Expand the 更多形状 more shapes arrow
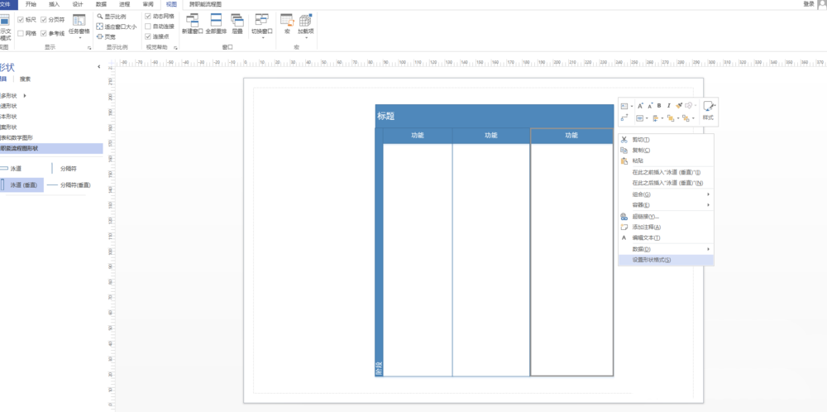The height and width of the screenshot is (412, 827). [x=25, y=96]
